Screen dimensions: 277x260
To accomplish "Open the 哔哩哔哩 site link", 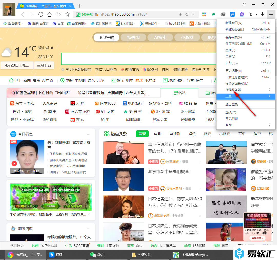I will coord(133,120).
